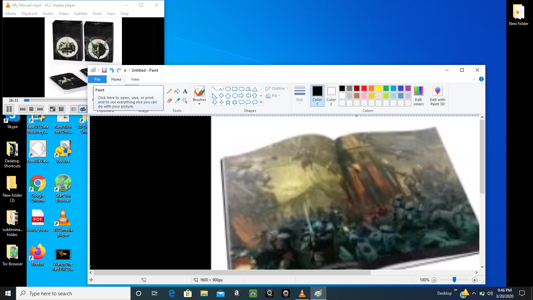Click the Windows Start button

point(8,293)
